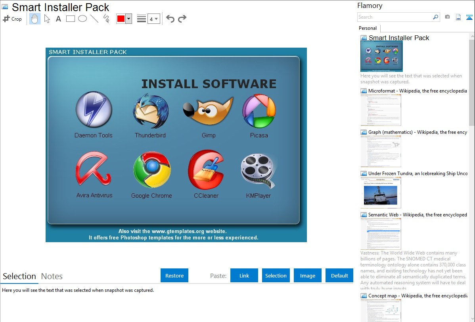This screenshot has height=322, width=475.
Task: Choose the arrow pointer tool
Action: tap(47, 19)
